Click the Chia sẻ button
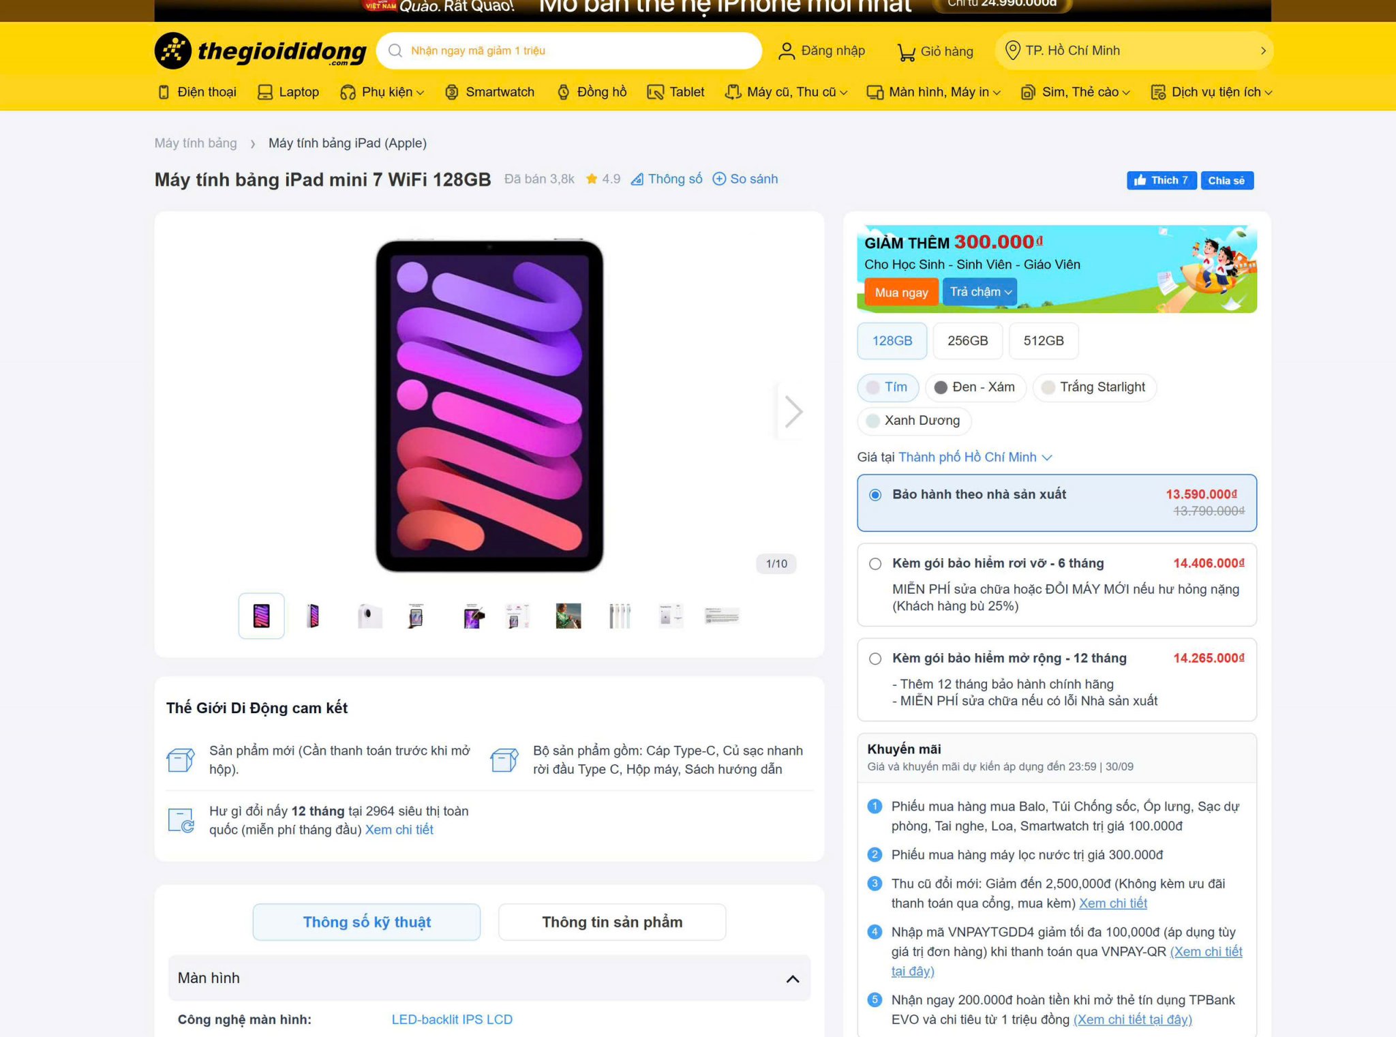 [1226, 180]
